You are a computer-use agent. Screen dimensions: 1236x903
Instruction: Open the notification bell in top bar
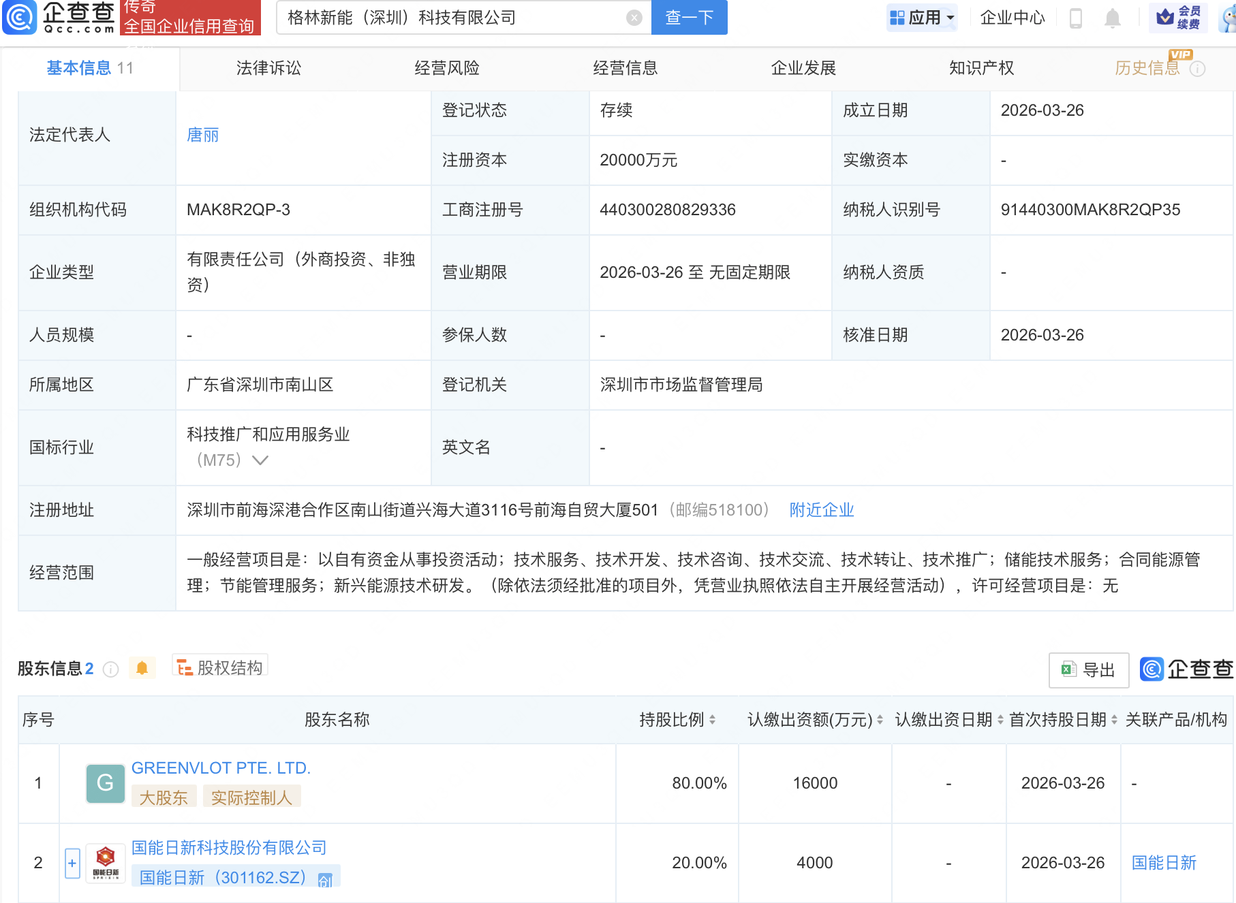[1113, 18]
